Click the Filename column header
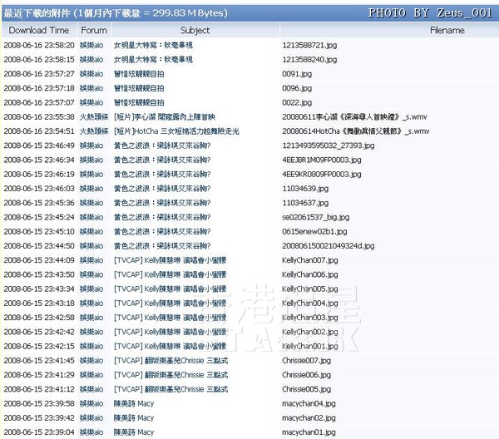The height and width of the screenshot is (439, 499). point(447,30)
